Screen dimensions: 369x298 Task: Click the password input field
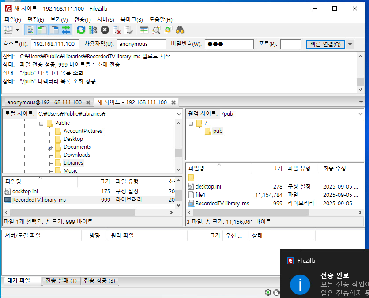click(x=229, y=44)
